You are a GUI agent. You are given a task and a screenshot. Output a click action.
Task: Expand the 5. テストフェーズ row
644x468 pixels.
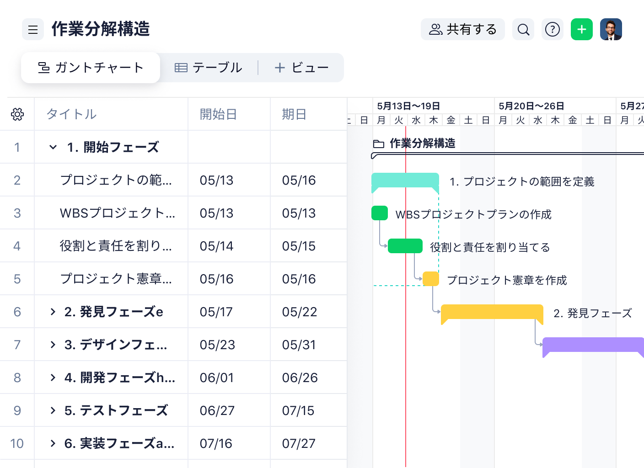point(53,410)
